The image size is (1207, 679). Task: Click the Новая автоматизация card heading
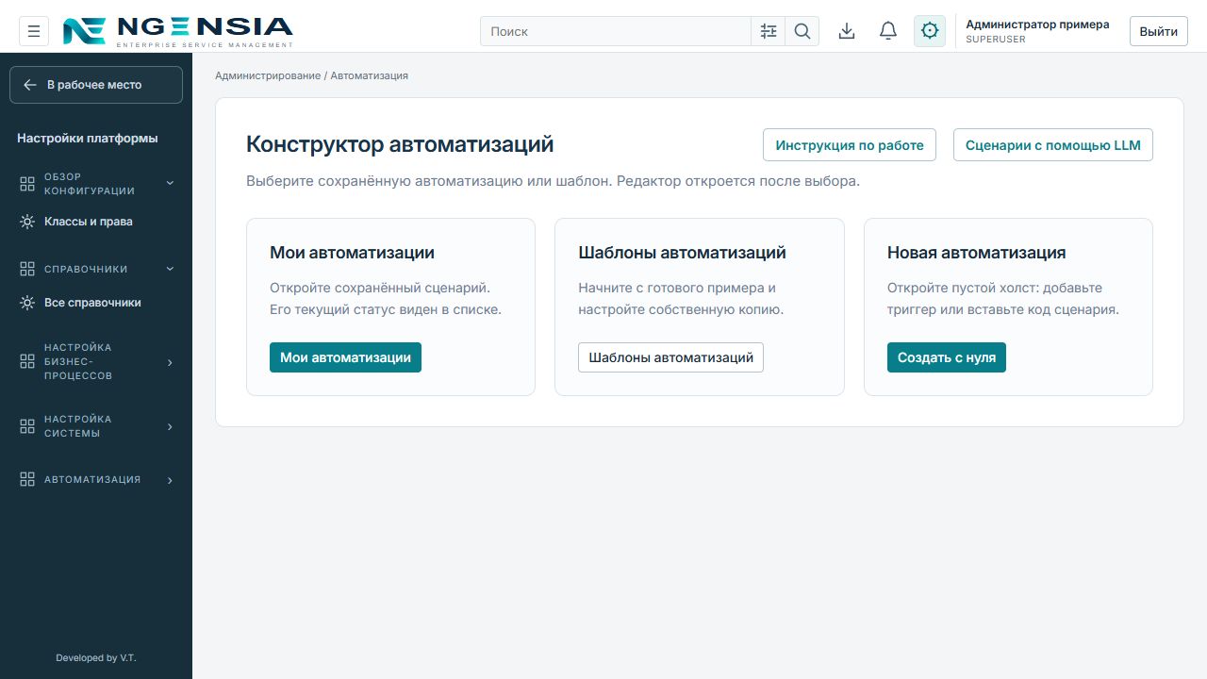tap(976, 253)
